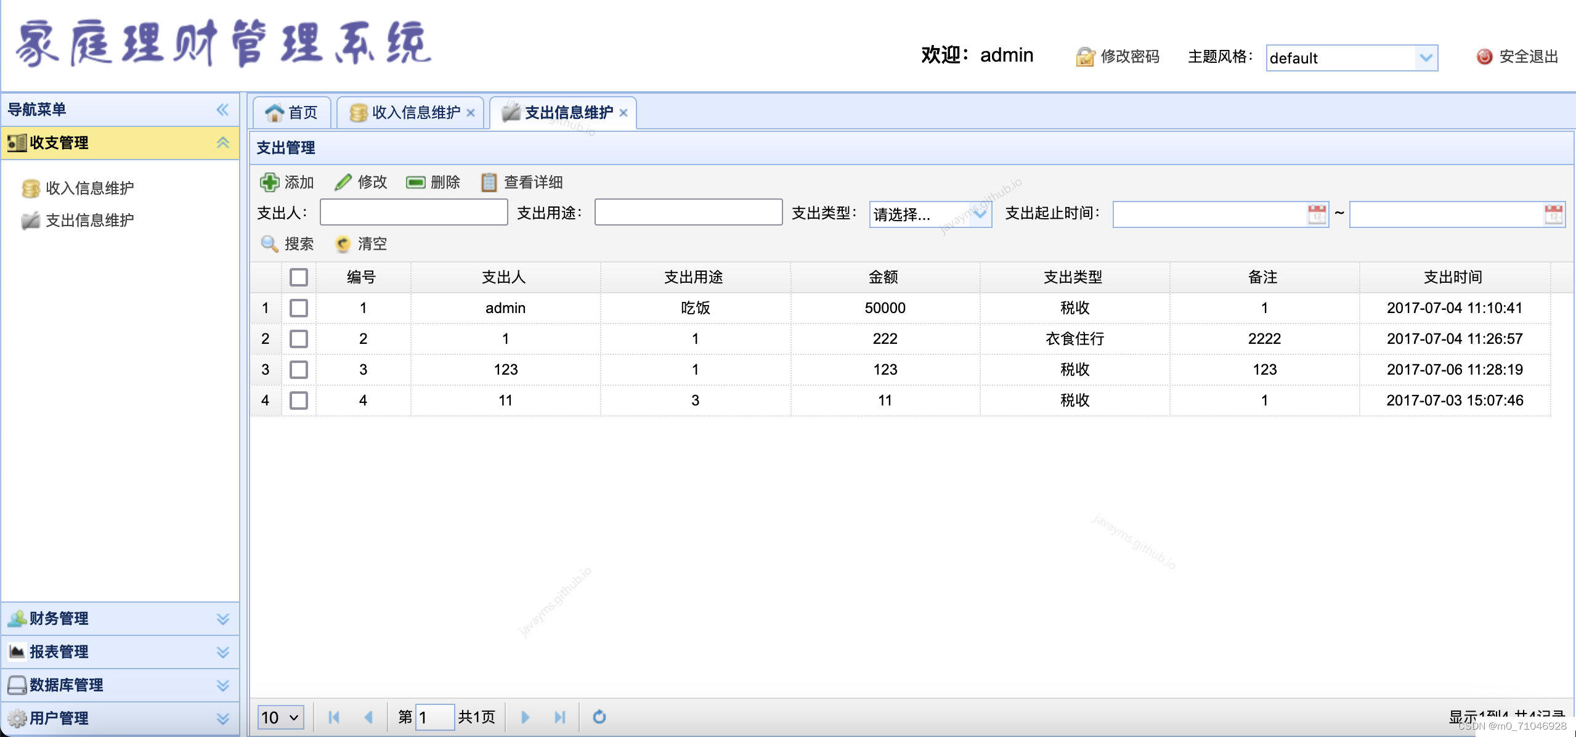
Task: Sort by the 金额 column header
Action: pyautogui.click(x=883, y=277)
